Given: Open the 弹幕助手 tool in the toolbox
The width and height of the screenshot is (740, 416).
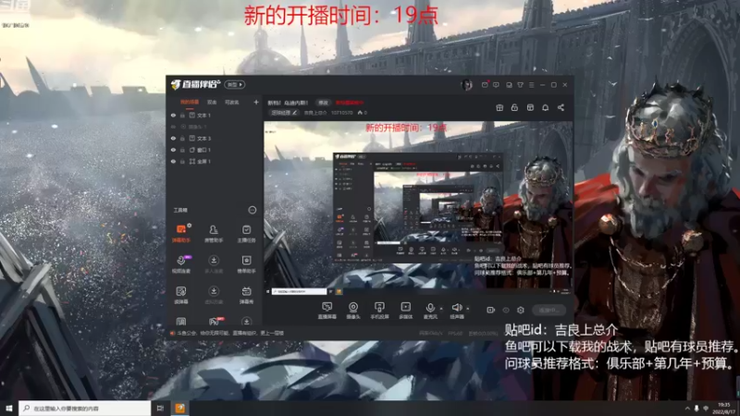Looking at the screenshot, I should point(180,233).
